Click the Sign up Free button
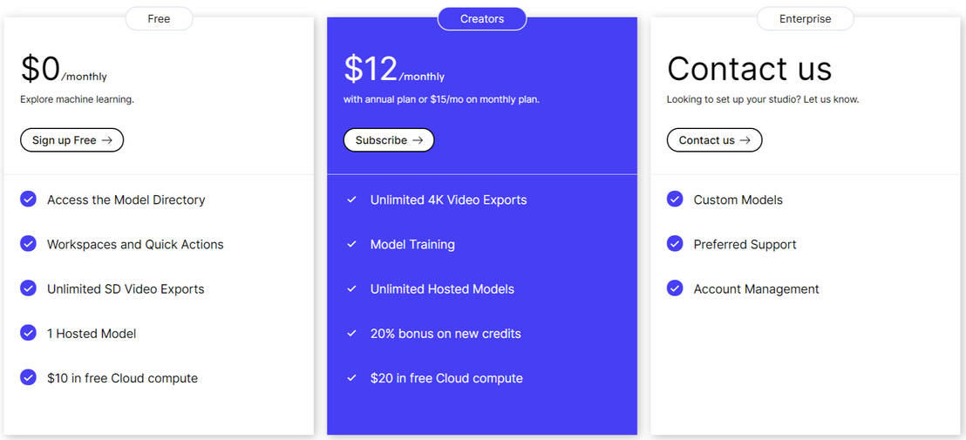This screenshot has width=966, height=440. pos(72,140)
